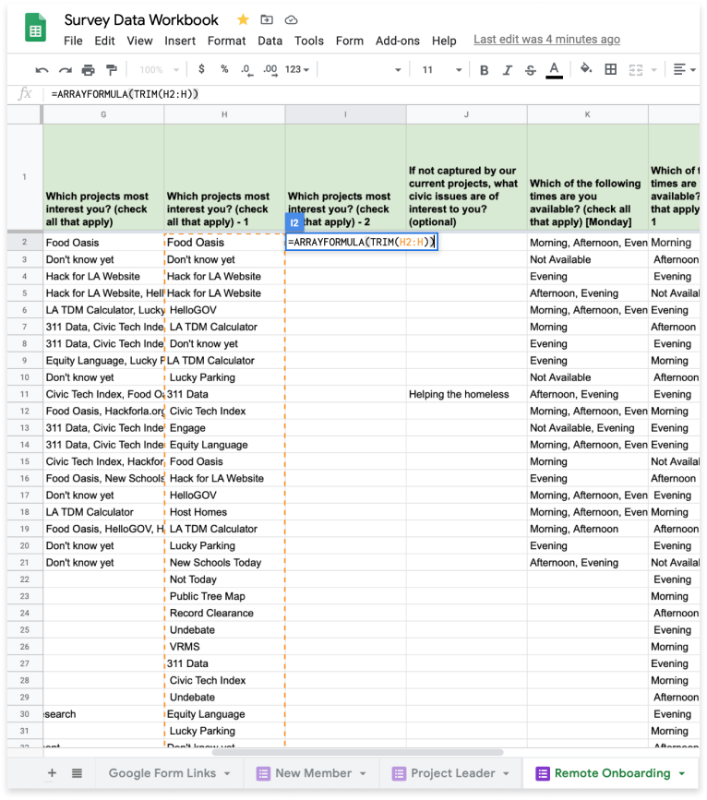
Task: Select the paint format tool
Action: (112, 70)
